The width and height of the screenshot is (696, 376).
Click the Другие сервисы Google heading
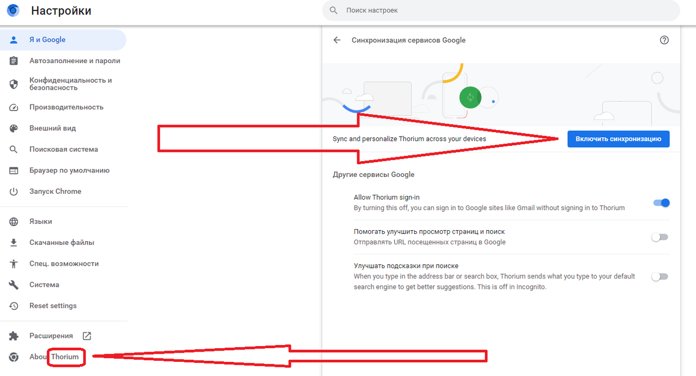(x=374, y=175)
